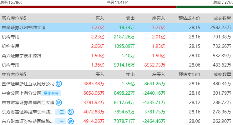Click the 联 icon in 东方财富证券拉萨团结路 row
The width and height of the screenshot is (233, 125).
(x=71, y=122)
